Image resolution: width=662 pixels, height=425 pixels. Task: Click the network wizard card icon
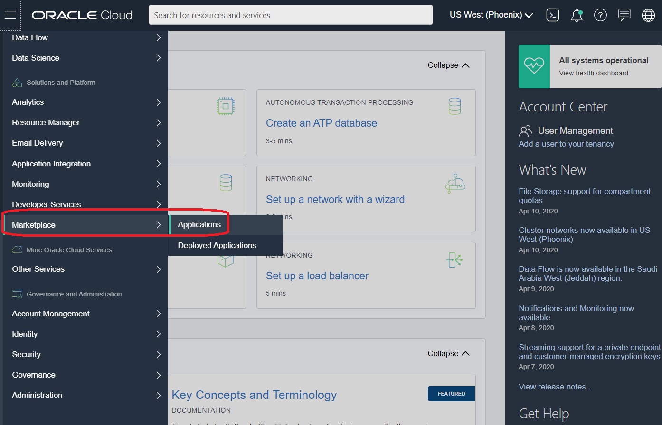click(x=455, y=183)
